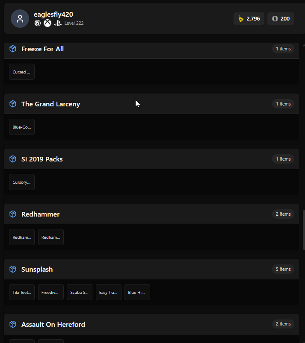Click the Sunsplash pack cube icon
The width and height of the screenshot is (305, 343).
coord(13,269)
